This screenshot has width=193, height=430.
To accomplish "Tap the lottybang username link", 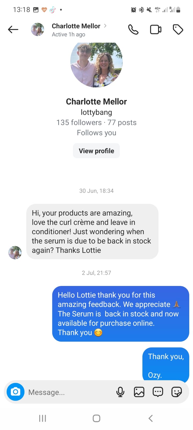I will pyautogui.click(x=96, y=112).
